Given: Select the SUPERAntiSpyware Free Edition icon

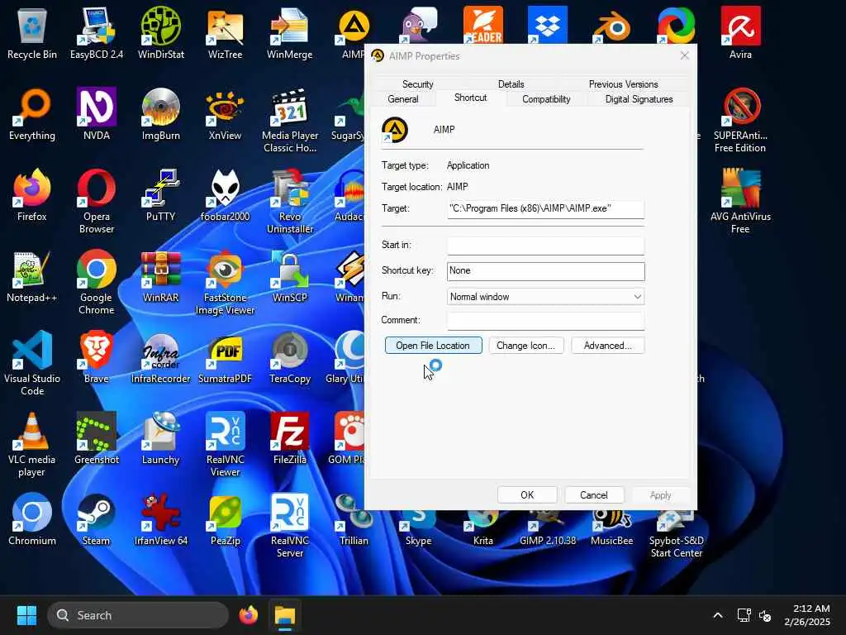Looking at the screenshot, I should pos(740,121).
